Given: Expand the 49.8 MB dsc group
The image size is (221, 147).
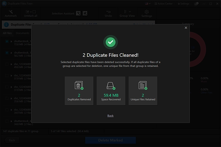Looking at the screenshot, I should [x=11, y=64].
